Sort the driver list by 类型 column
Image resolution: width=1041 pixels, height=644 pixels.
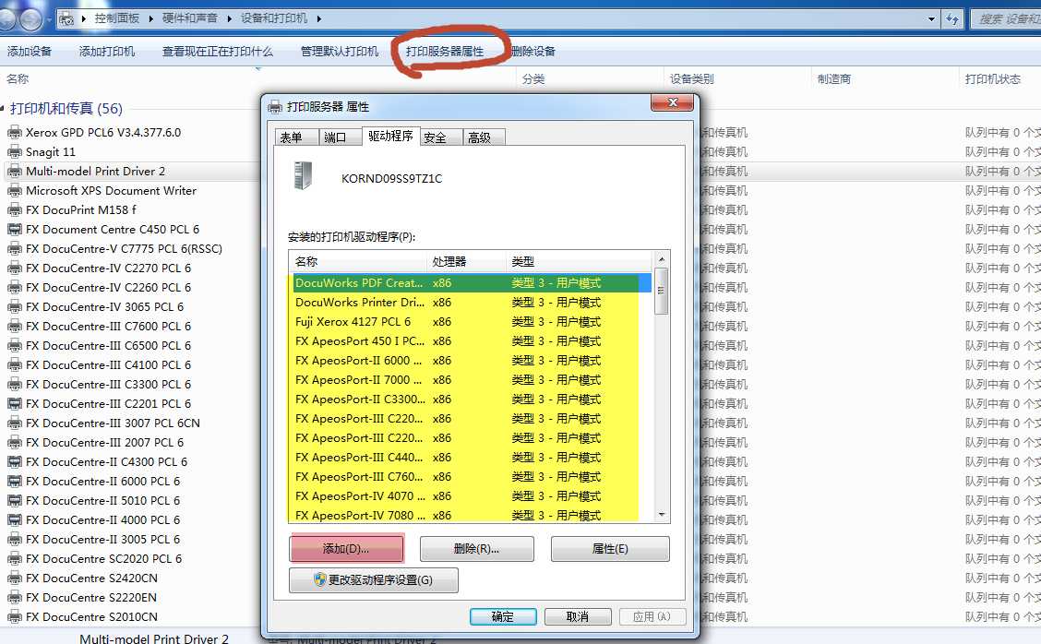coord(580,262)
